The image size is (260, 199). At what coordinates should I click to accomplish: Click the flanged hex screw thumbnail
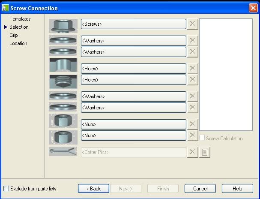tap(63, 26)
